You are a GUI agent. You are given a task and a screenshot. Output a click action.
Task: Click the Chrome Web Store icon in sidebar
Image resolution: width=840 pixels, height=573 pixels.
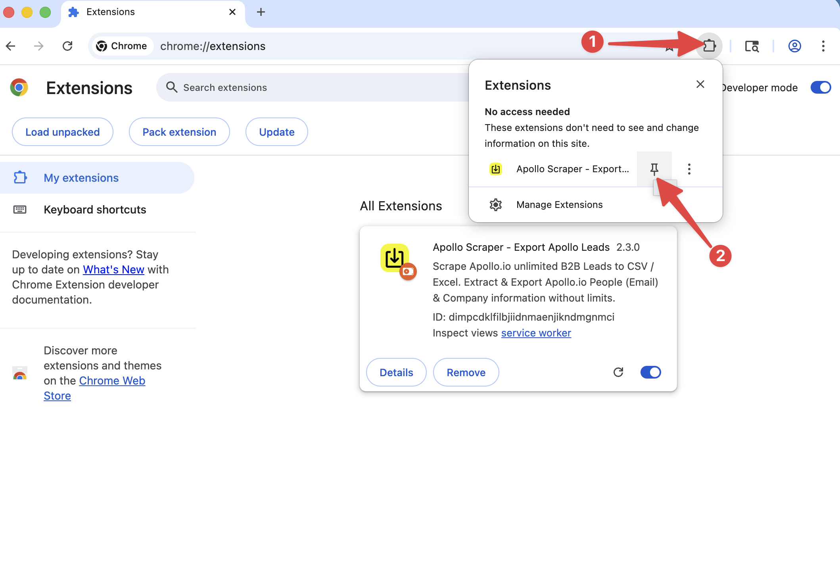coord(20,373)
